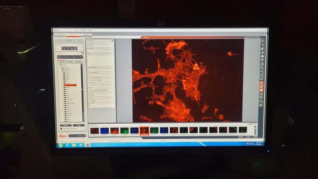Adjust the thumbnail size slider above the gallery

coord(252,124)
